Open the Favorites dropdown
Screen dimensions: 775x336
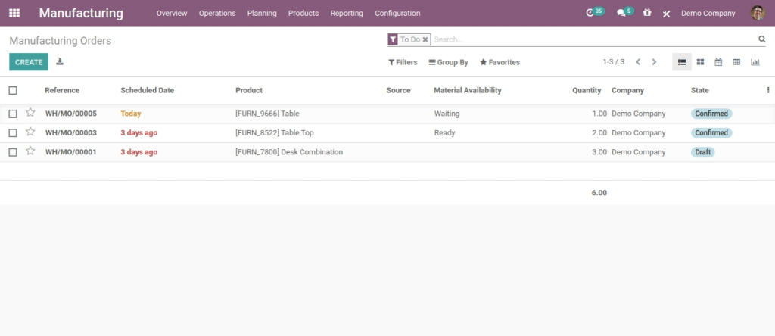(500, 62)
